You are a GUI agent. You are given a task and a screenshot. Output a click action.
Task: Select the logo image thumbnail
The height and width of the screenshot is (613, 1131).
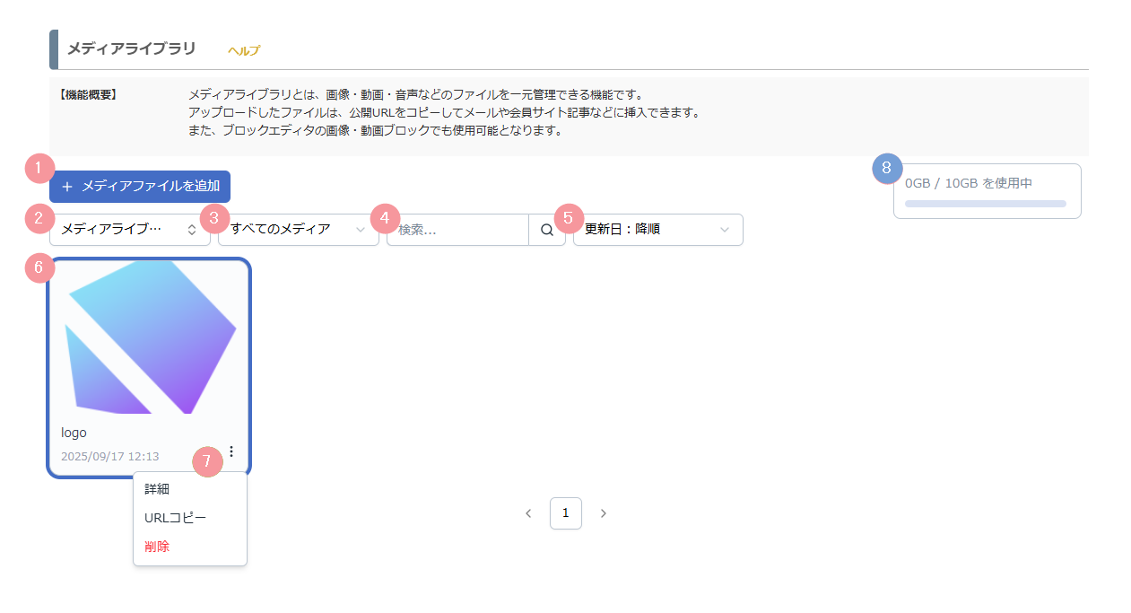[x=150, y=337]
